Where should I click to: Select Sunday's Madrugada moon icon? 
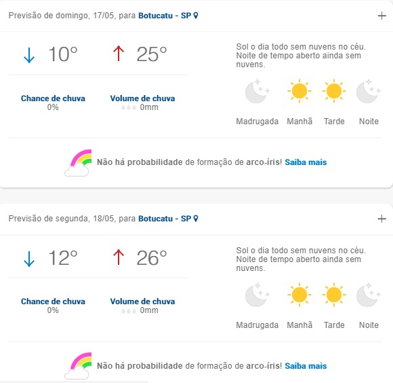[x=257, y=91]
